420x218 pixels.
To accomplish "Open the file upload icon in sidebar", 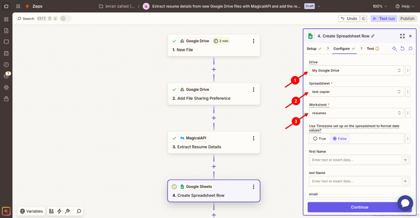I will [6, 30].
